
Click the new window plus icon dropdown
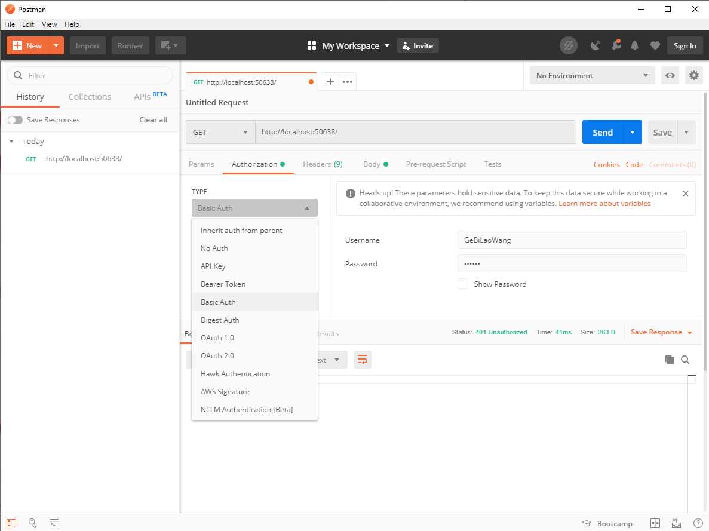pyautogui.click(x=170, y=45)
